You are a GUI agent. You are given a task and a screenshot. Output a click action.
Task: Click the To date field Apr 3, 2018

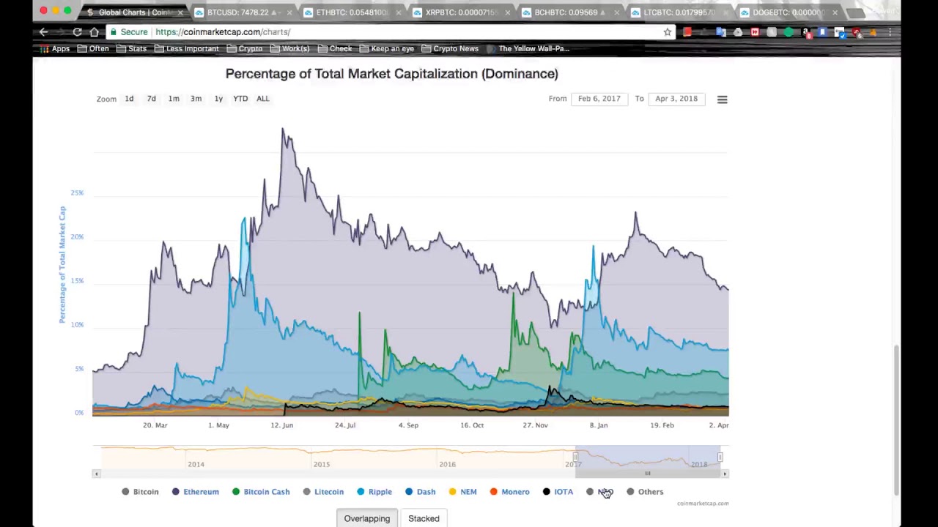click(676, 99)
